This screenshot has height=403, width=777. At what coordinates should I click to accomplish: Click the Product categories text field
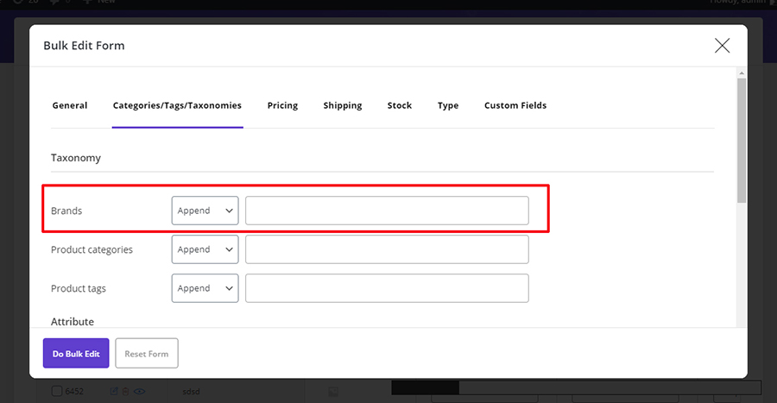(x=387, y=249)
